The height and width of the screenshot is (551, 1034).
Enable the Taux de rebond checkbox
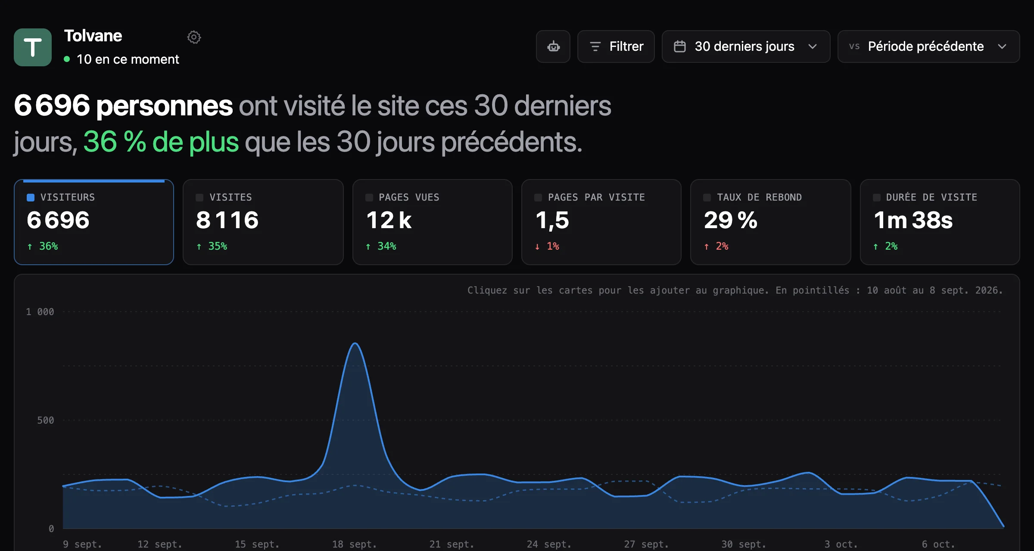(707, 198)
